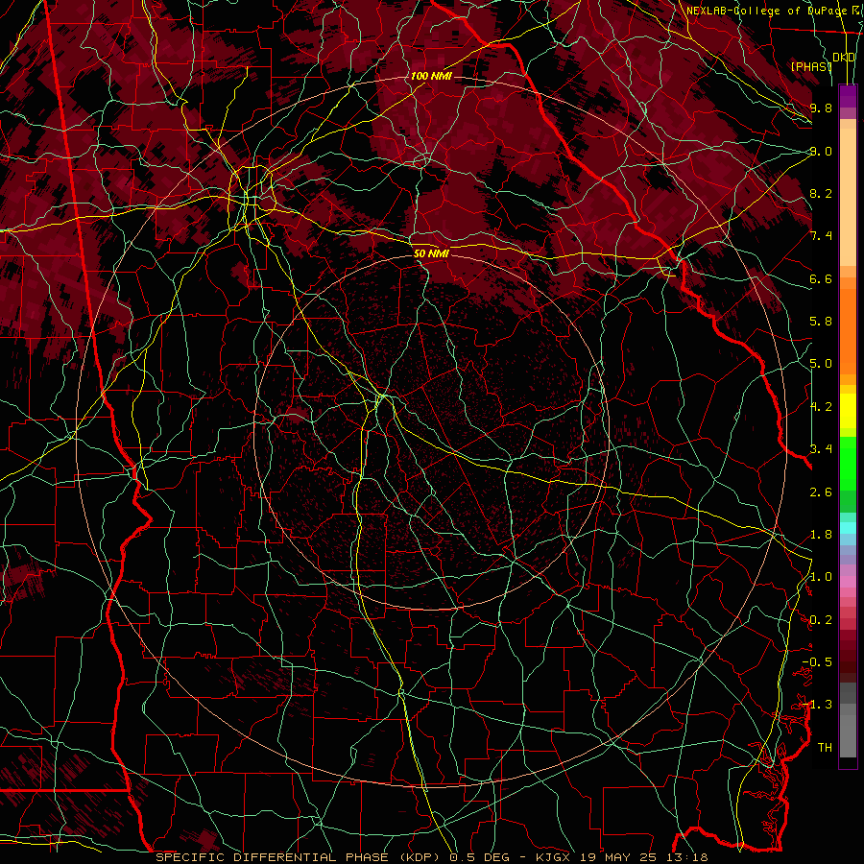The height and width of the screenshot is (864, 864).
Task: Click the 4.2 scale value
Action: (821, 407)
